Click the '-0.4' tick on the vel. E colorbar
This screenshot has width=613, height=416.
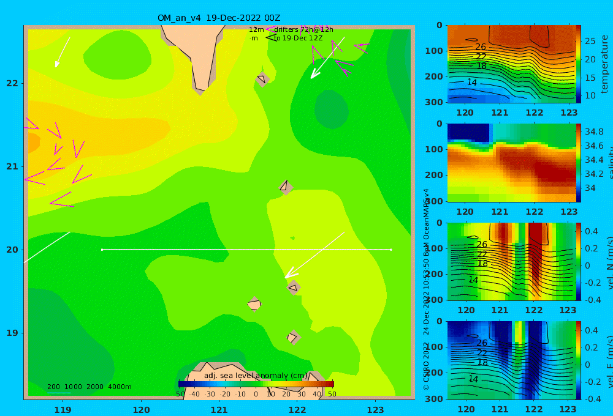tap(593, 399)
